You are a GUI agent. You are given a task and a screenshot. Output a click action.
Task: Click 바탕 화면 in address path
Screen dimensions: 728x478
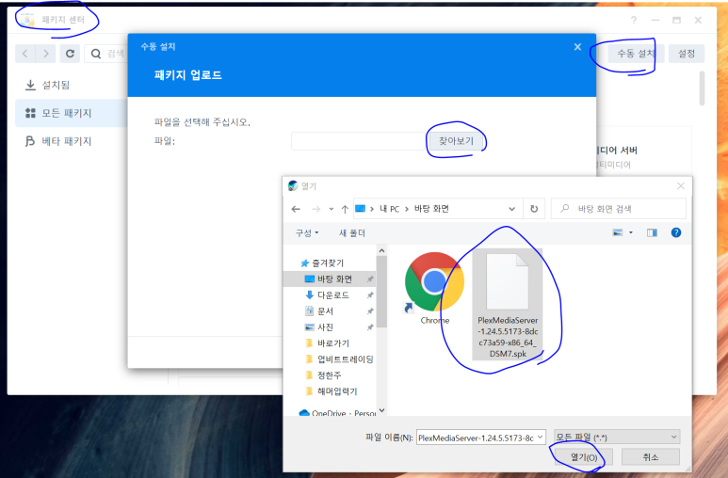coord(431,209)
